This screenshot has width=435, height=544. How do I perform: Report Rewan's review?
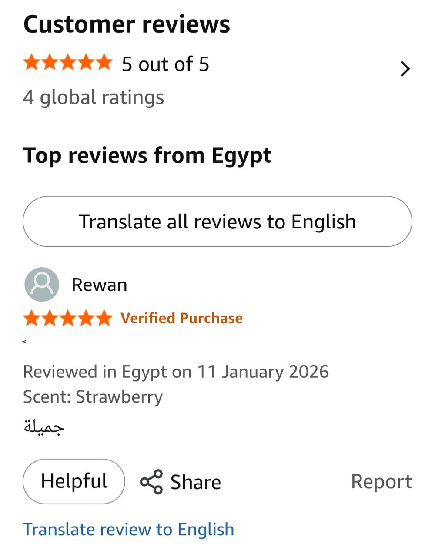(381, 481)
